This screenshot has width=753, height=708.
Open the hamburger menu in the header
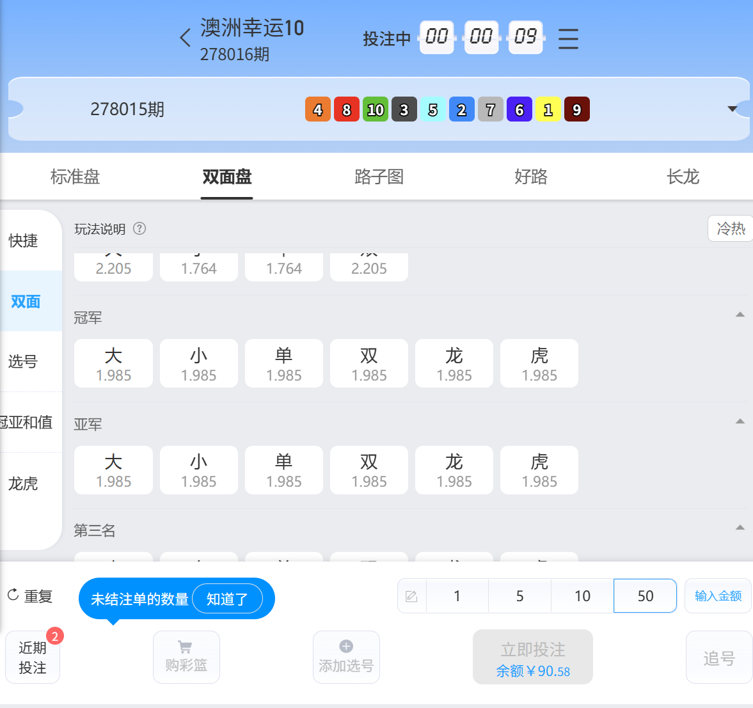(568, 38)
